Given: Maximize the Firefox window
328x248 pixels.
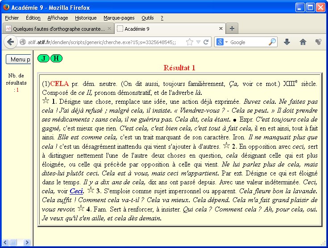Looking at the screenshot, I should (310, 8).
